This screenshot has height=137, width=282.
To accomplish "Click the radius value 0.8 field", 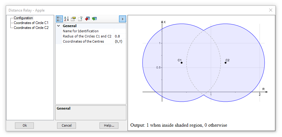I will pyautogui.click(x=120, y=36).
